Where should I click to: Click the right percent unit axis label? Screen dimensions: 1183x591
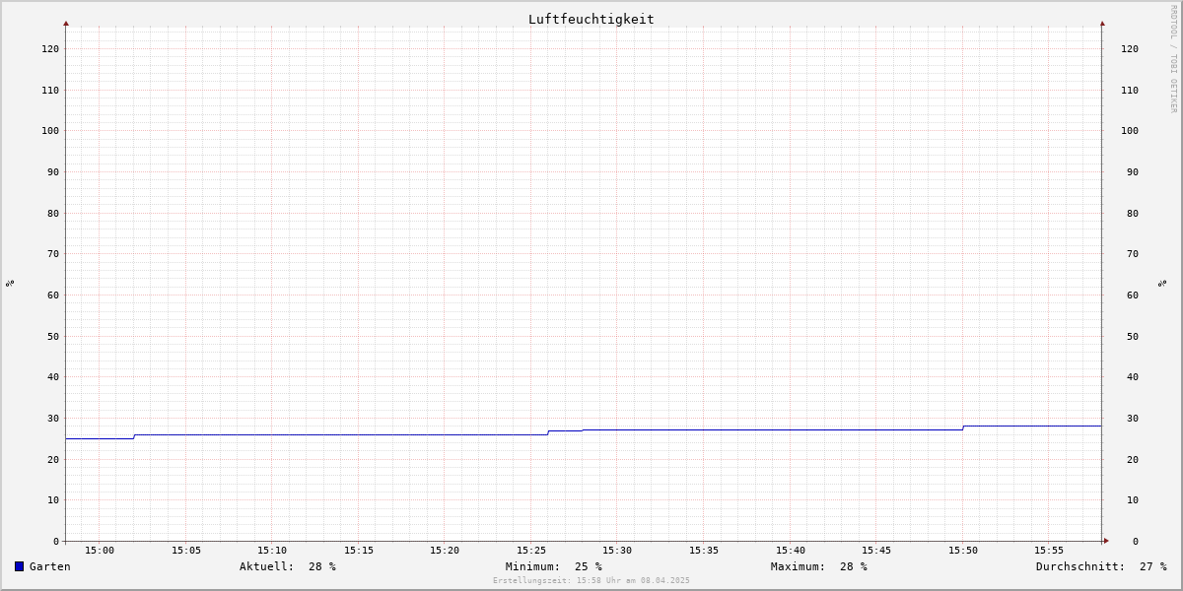pos(1163,283)
